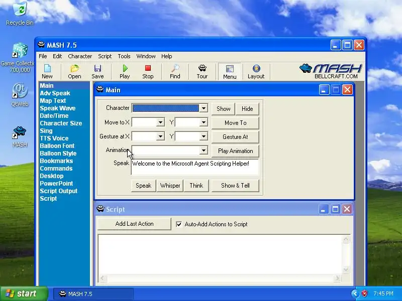Viewport: 402px width, 301px height.
Task: Click the Add Last Action button
Action: click(x=134, y=224)
